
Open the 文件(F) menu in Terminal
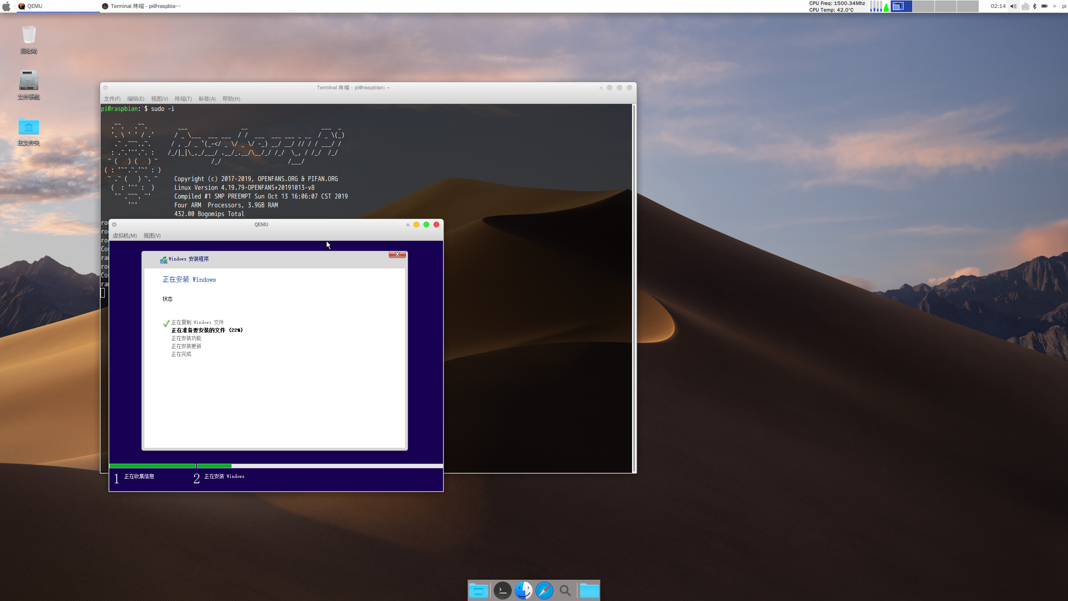click(112, 98)
